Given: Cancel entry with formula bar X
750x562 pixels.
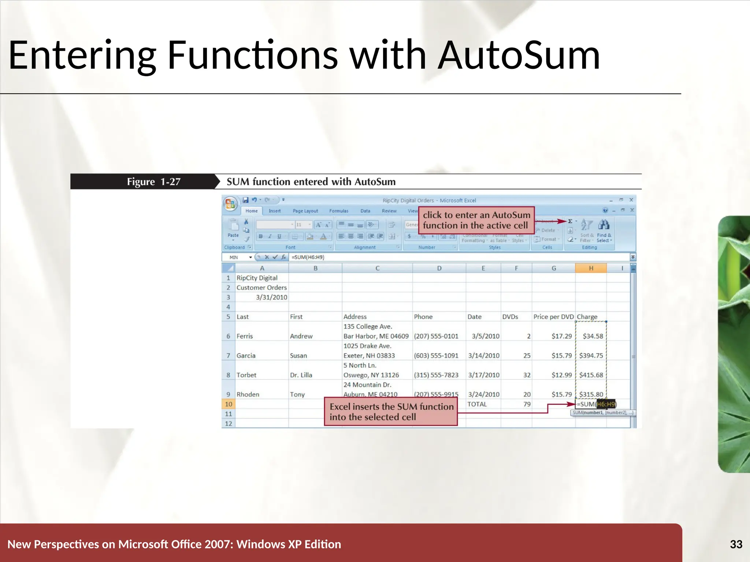Looking at the screenshot, I should click(267, 257).
